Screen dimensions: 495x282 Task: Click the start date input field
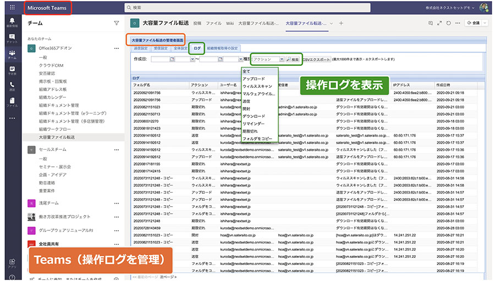[161, 59]
